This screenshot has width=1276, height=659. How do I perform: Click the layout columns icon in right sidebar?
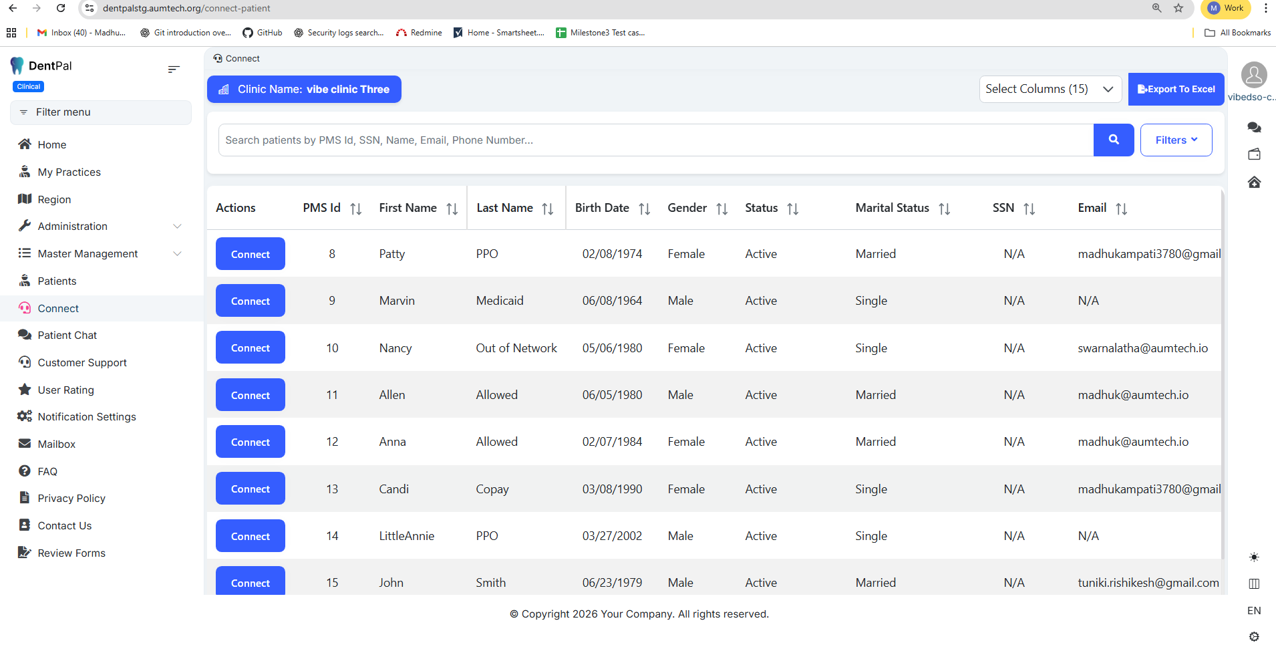coord(1254,583)
